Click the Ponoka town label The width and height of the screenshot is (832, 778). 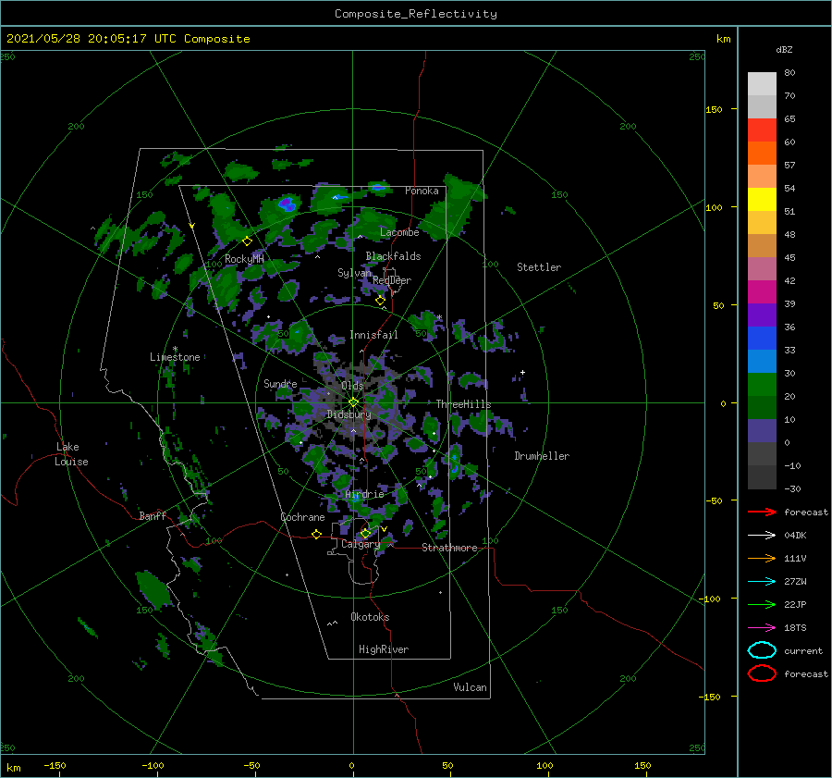[422, 191]
